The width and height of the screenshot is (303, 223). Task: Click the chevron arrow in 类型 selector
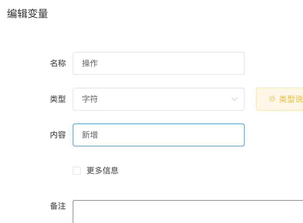[234, 99]
